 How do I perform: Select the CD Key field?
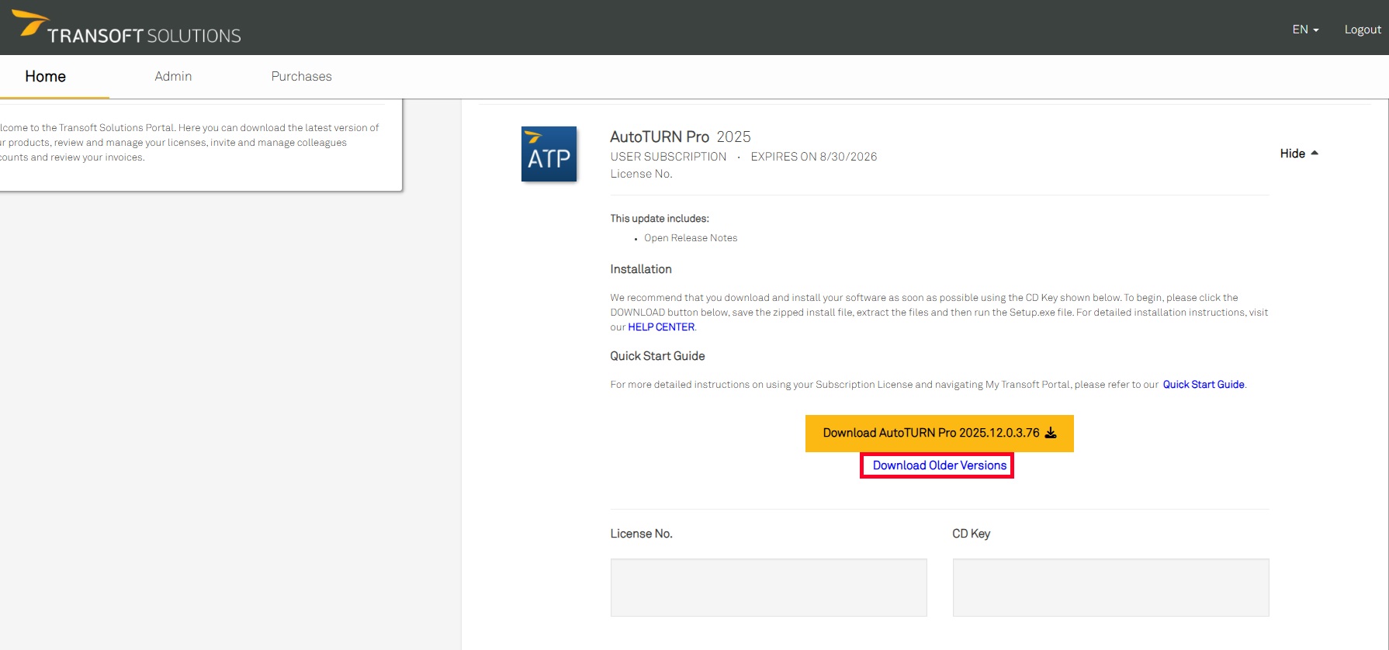[1110, 587]
